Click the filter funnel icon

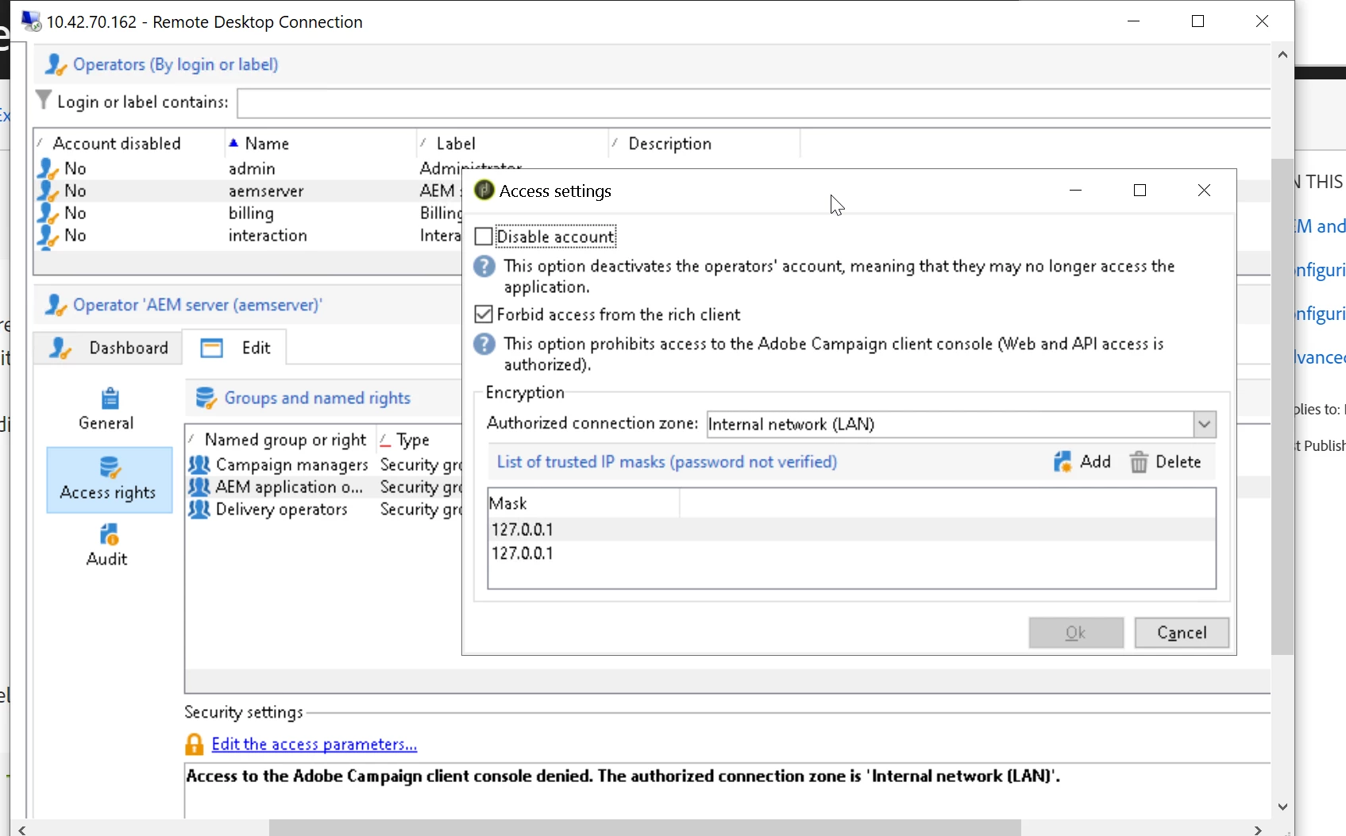click(x=44, y=100)
